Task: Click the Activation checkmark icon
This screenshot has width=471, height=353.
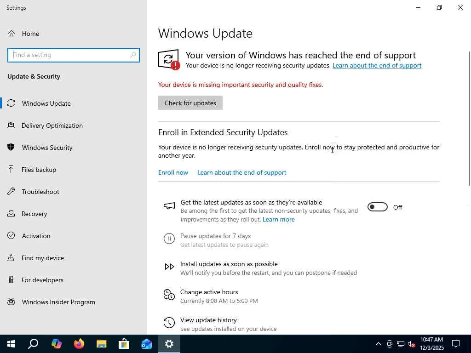Action: coord(11,236)
